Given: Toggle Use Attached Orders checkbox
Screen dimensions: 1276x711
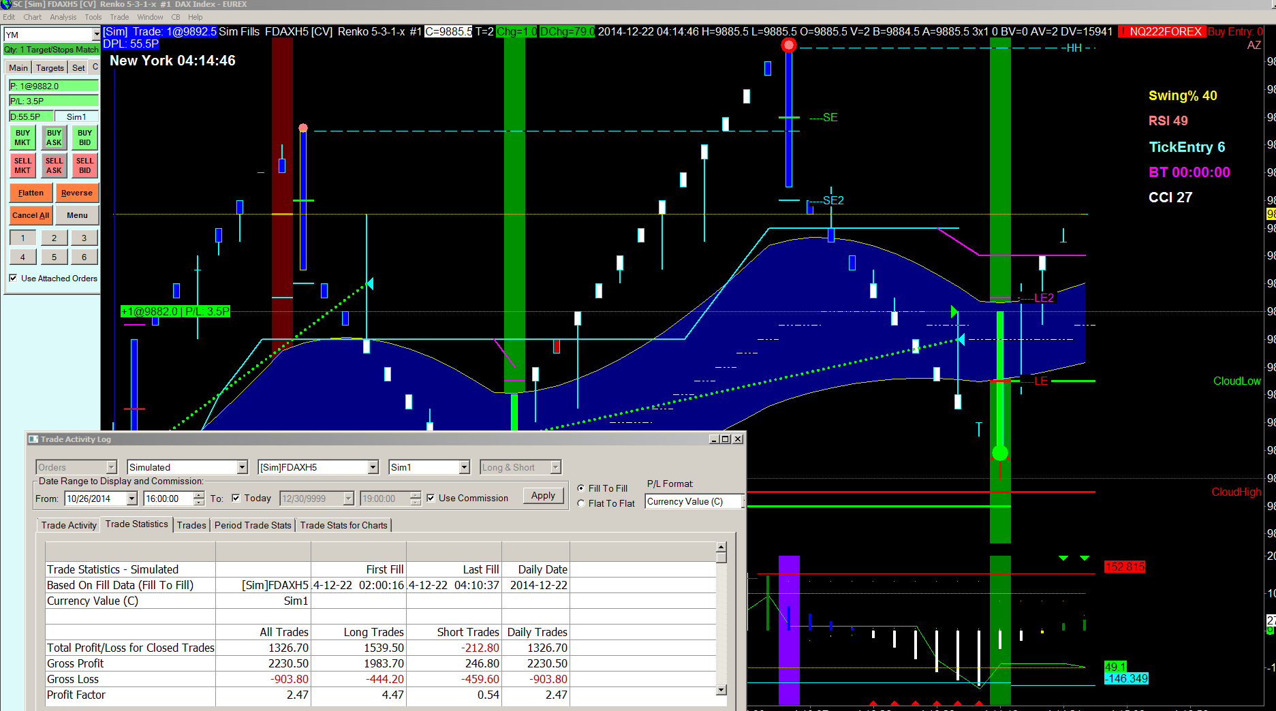Looking at the screenshot, I should click(x=13, y=278).
